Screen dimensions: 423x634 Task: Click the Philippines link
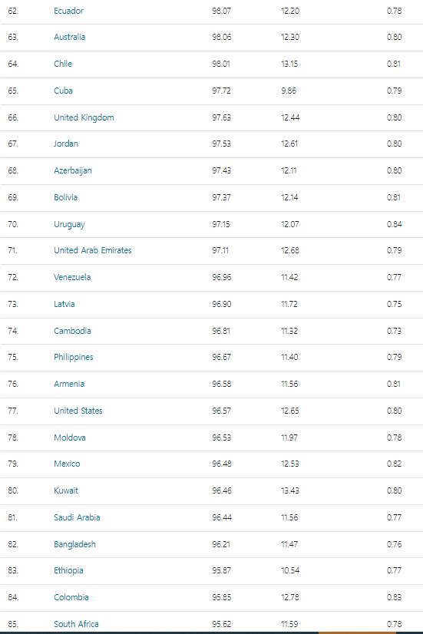73,357
